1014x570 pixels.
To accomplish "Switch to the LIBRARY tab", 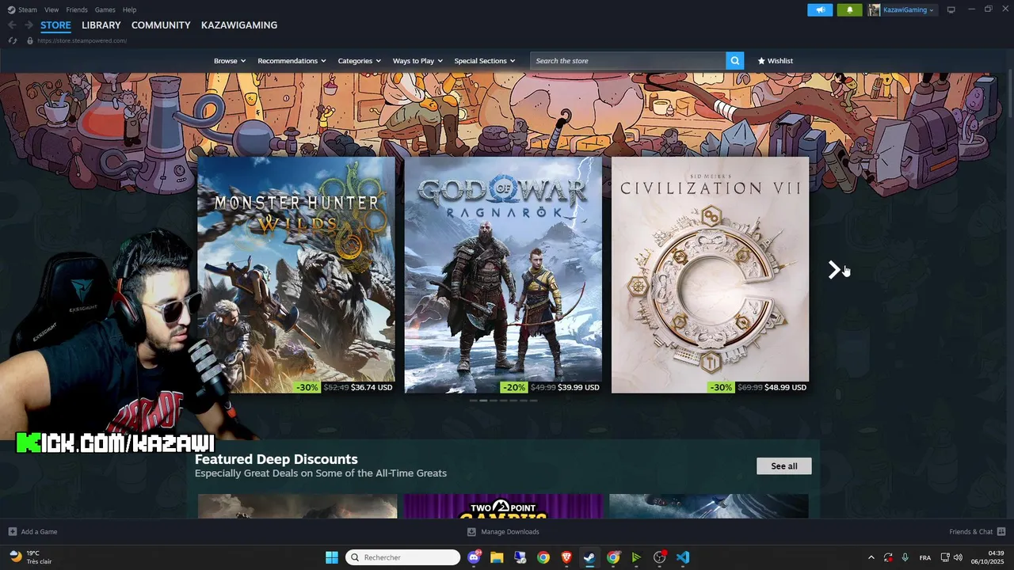I will click(x=101, y=25).
